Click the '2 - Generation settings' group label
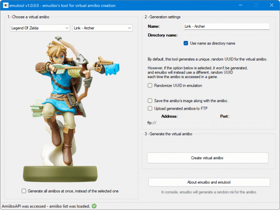The height and width of the screenshot is (210, 280). [162, 17]
